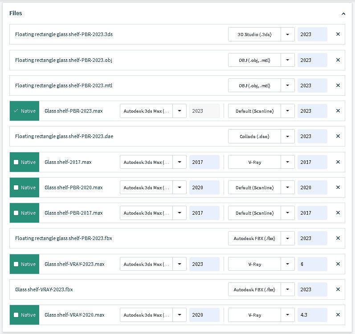
Task: Click the Glass shelf-PBR-2017.max filename
Action: [73, 213]
